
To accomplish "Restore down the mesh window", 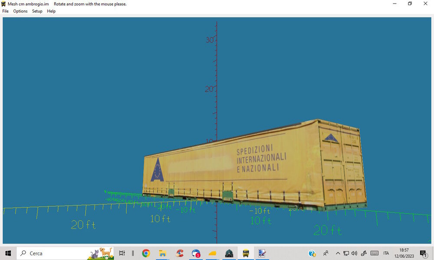I will (x=410, y=4).
